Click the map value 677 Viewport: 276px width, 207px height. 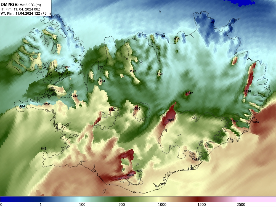[140, 171]
